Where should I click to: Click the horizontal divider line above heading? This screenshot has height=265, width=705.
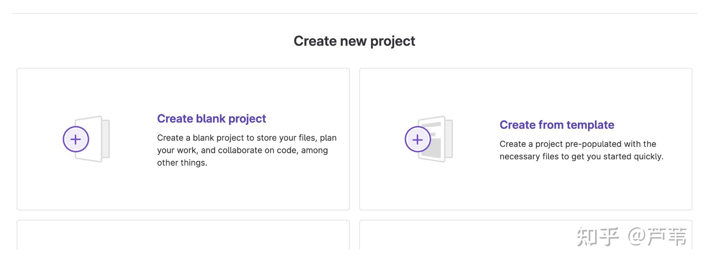coord(354,14)
